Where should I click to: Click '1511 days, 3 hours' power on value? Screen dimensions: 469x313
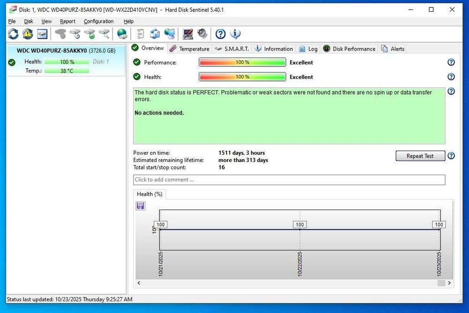(242, 153)
